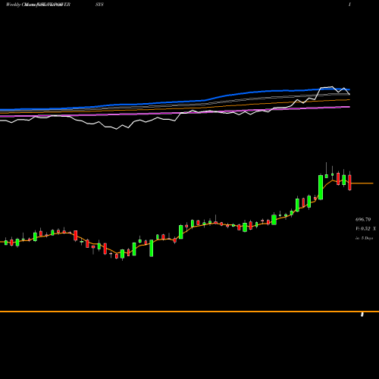Click the 'in 5 Days' label
The image size is (379, 379).
tap(364, 238)
